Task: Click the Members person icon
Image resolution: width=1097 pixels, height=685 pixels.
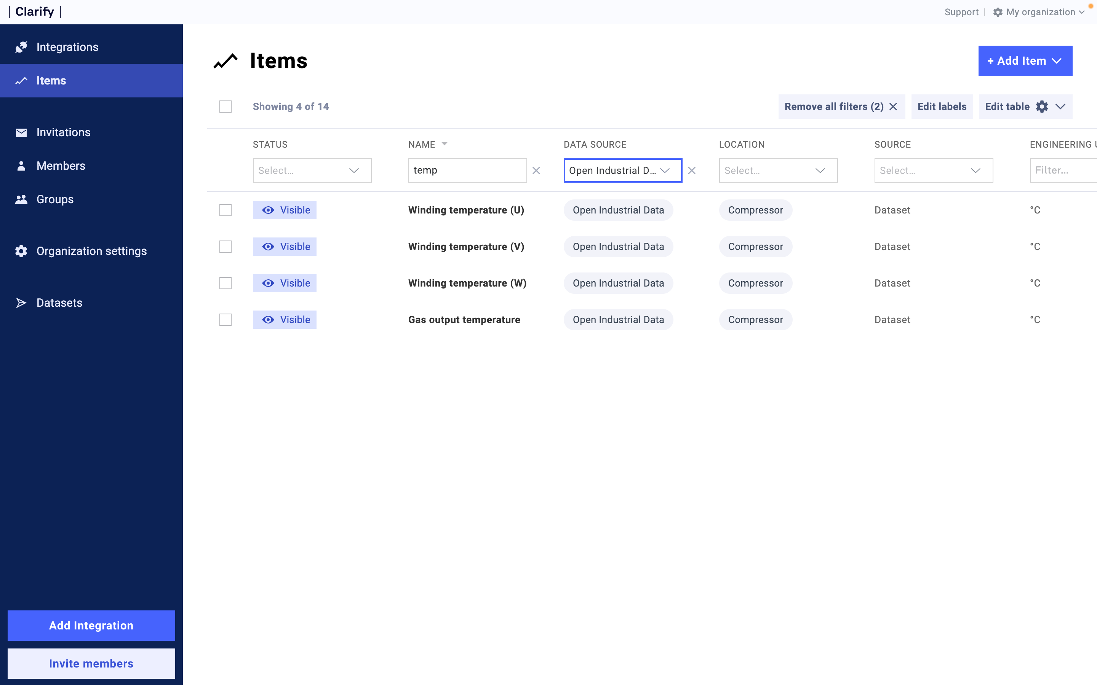Action: 21,166
